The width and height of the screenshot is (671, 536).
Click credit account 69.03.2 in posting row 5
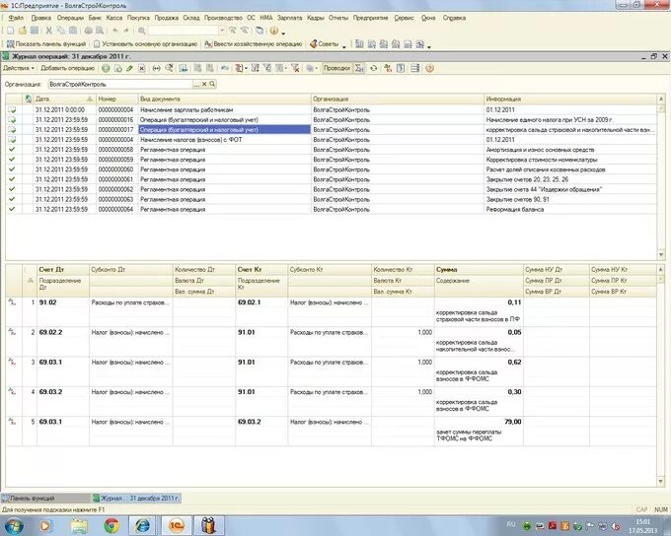pyautogui.click(x=249, y=422)
